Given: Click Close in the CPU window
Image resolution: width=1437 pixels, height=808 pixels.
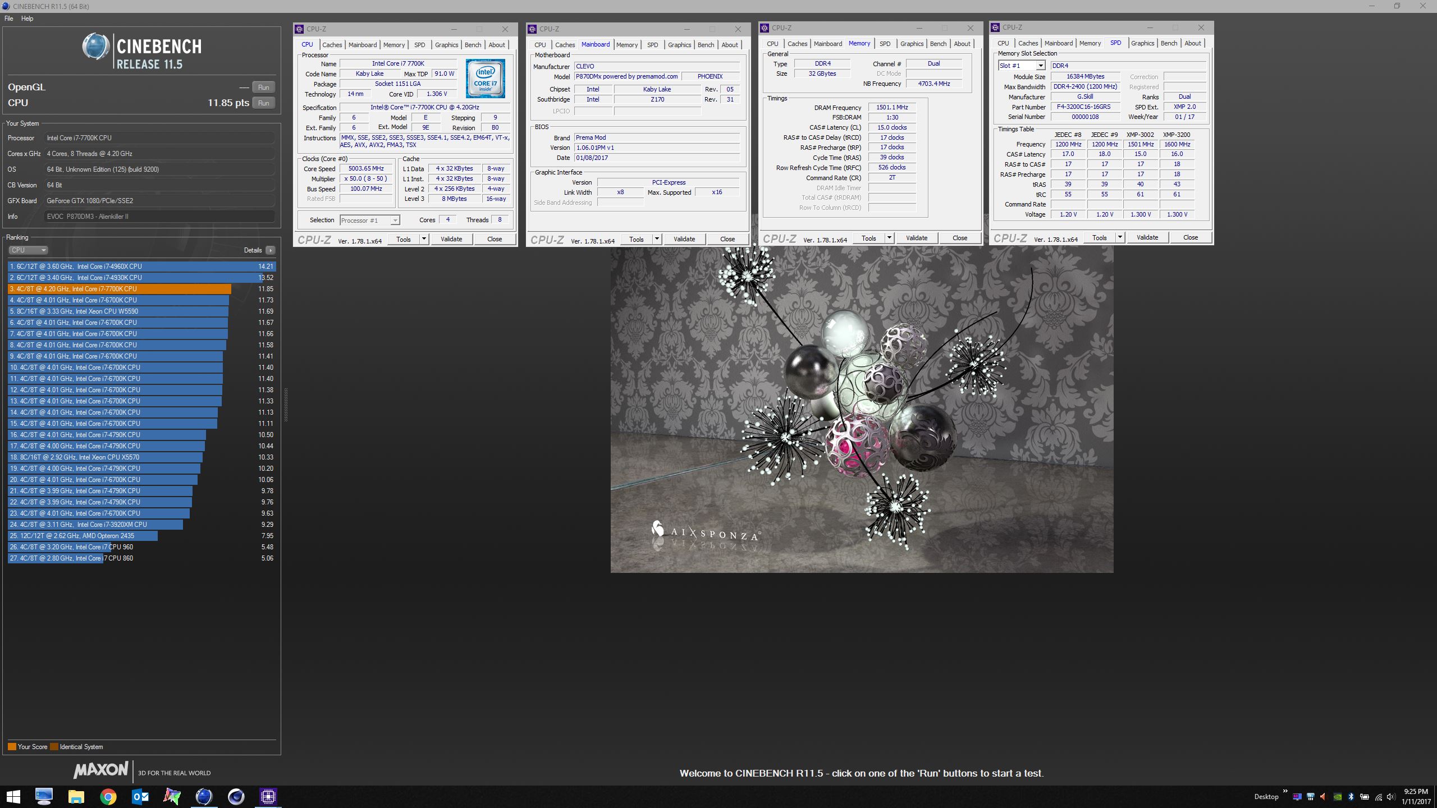Looking at the screenshot, I should click(x=495, y=239).
